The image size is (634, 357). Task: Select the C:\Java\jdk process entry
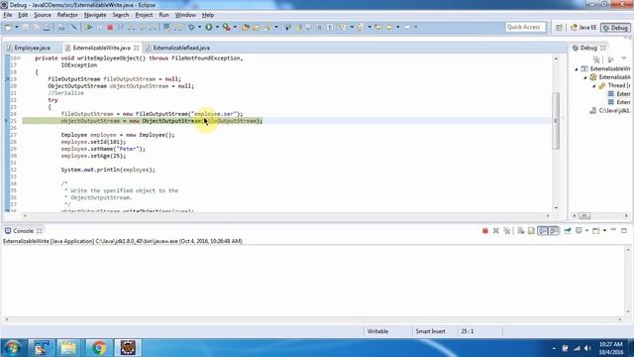(x=610, y=110)
